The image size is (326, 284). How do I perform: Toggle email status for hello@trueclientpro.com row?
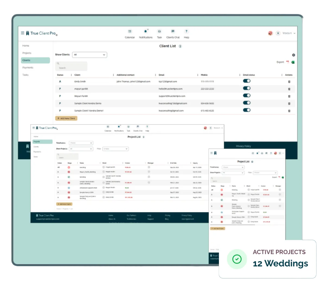[247, 88]
